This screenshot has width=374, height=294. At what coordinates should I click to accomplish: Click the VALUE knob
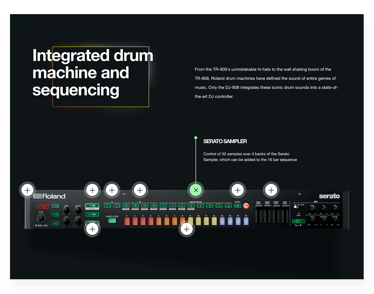click(41, 218)
